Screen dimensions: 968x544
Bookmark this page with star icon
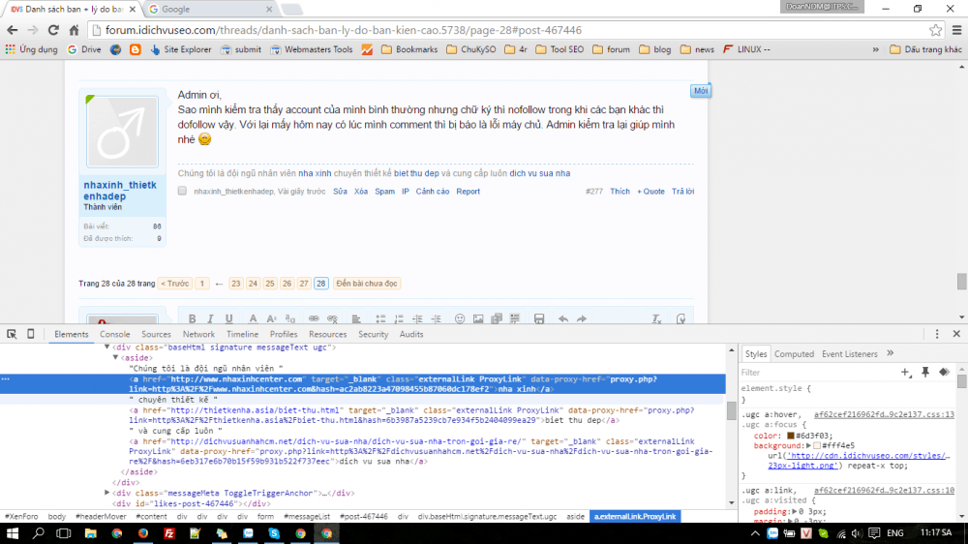[x=935, y=30]
